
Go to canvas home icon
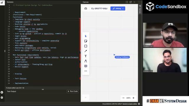(x=86, y=9)
